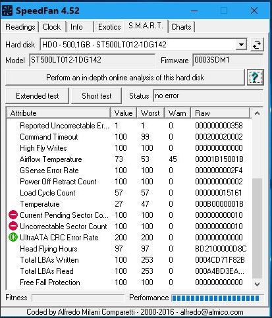The width and height of the screenshot is (272, 318).
Task: Click Airflow Temperature warn value 45
Action: pyautogui.click(x=173, y=159)
